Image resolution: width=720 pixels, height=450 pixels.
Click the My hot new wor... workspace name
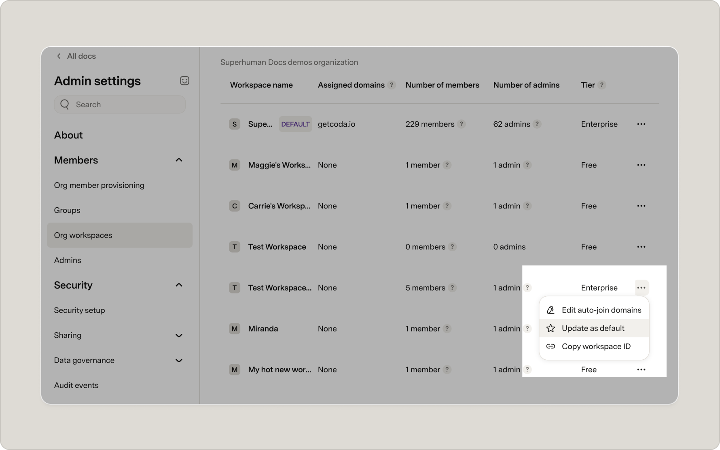pos(280,369)
